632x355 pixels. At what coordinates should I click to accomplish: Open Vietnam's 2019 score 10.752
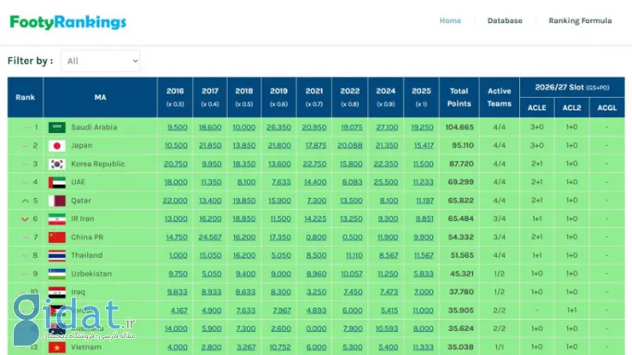click(x=280, y=347)
